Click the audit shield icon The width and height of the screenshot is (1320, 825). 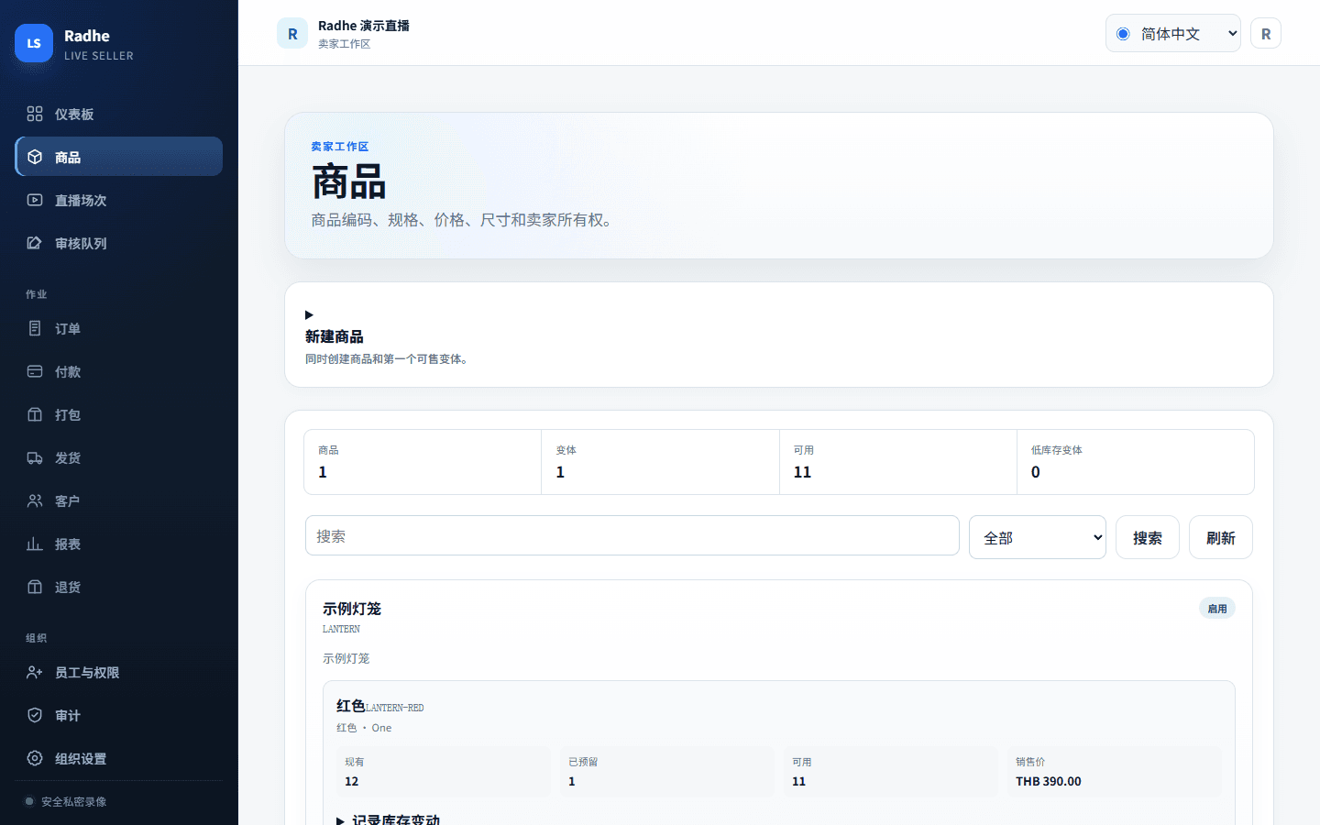35,715
